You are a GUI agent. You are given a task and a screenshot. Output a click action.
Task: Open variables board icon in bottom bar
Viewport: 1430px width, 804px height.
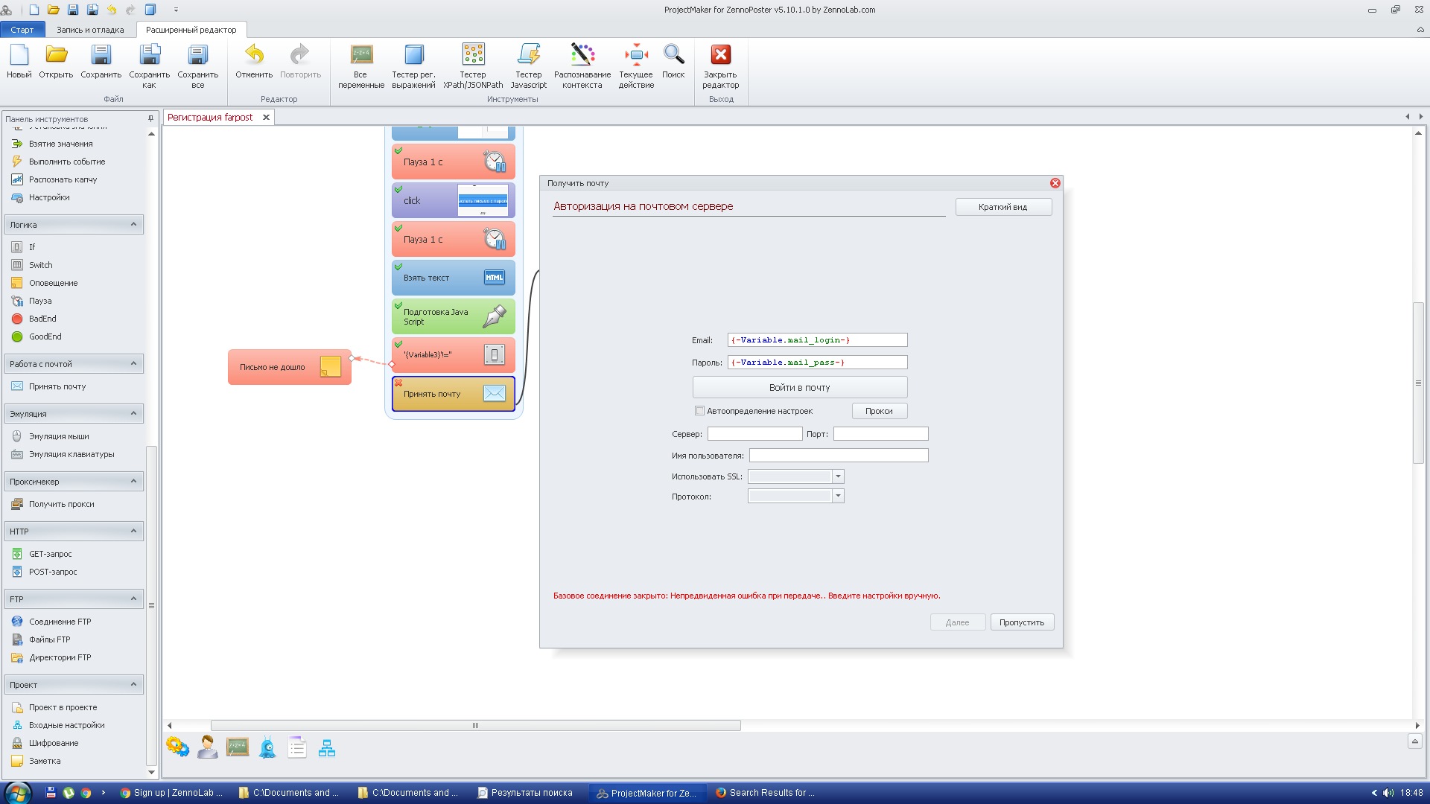point(238,747)
